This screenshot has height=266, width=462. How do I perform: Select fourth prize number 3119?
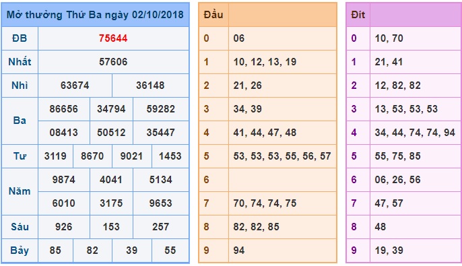55,156
